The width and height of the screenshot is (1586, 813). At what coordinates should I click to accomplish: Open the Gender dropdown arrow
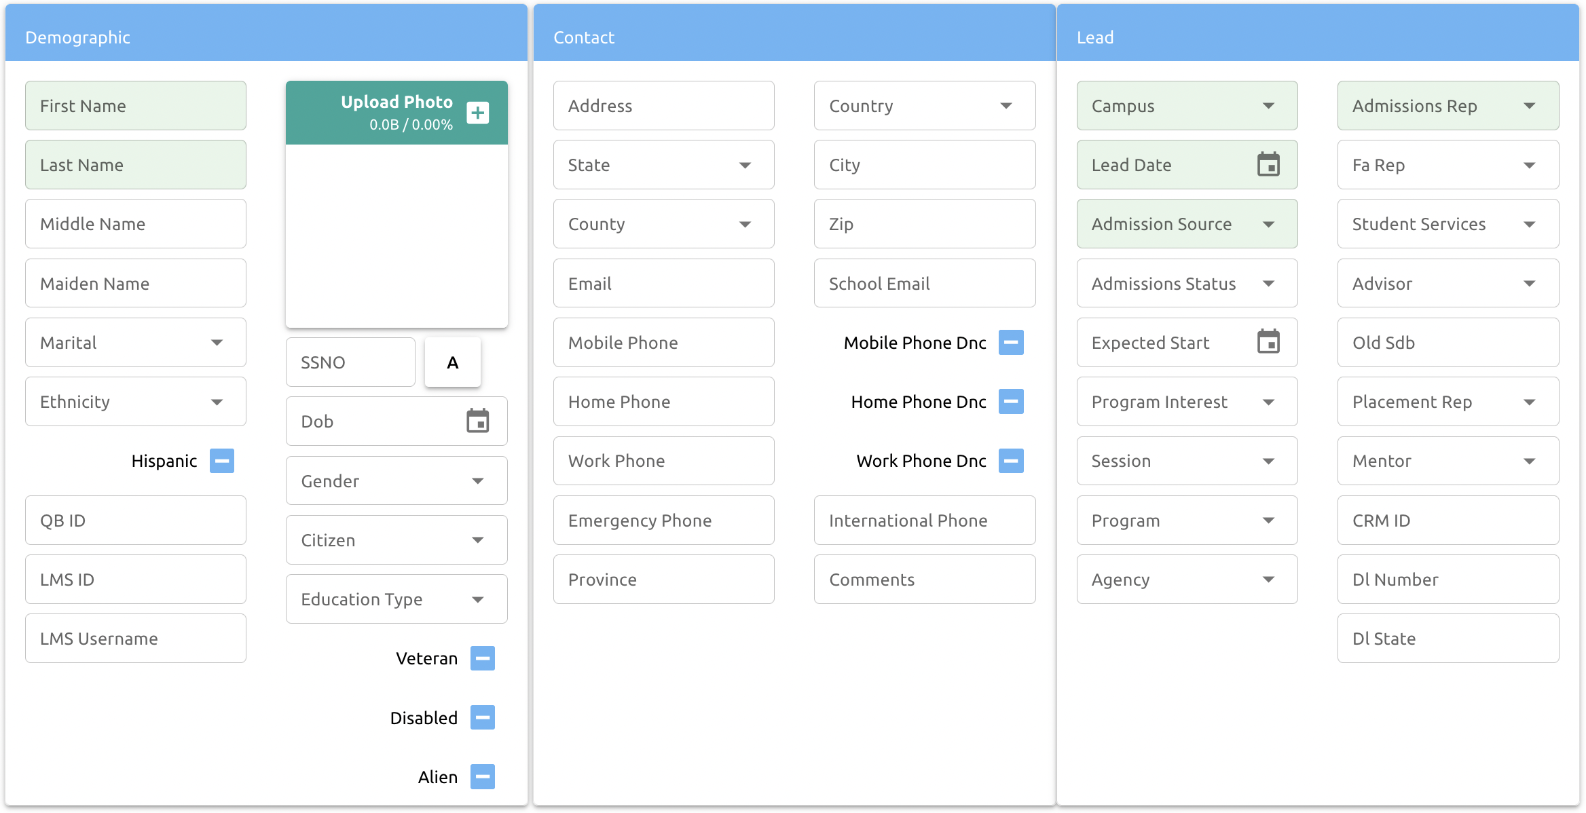coord(478,480)
